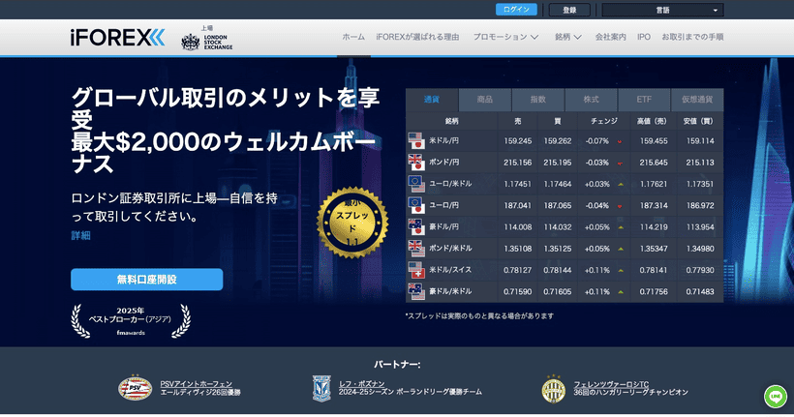Click the 高値（売） column header
This screenshot has height=417, width=794.
tap(652, 121)
